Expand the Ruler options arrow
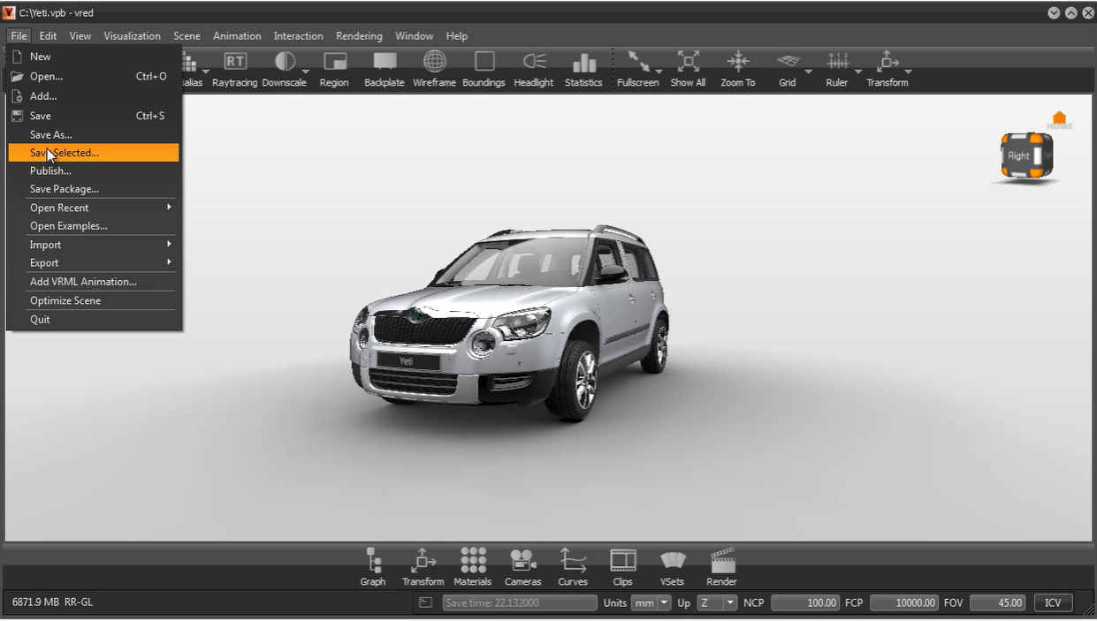 tap(857, 71)
